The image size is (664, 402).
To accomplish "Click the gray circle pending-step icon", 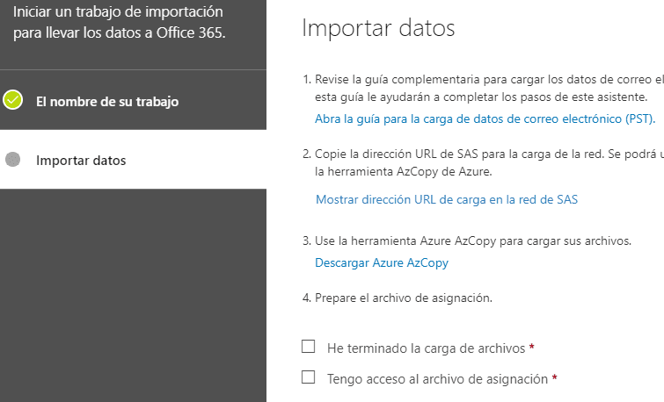I will coord(12,160).
